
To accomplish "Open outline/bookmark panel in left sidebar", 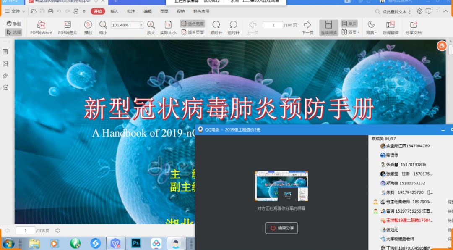I will 5,52.
